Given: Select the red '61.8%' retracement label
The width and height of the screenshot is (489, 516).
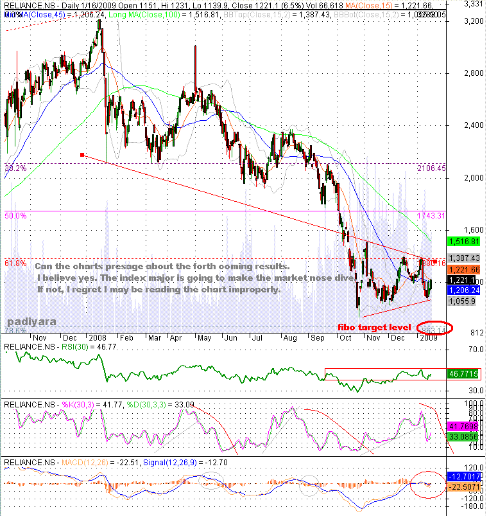Looking at the screenshot, I should tap(15, 263).
